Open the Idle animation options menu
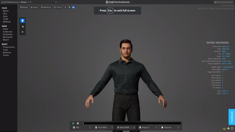 (90, 128)
